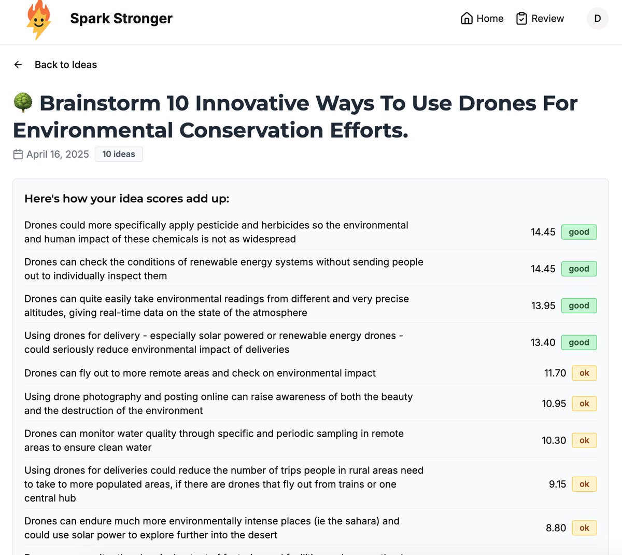Follow the 'Back to Ideas' link
The height and width of the screenshot is (555, 622).
(x=66, y=64)
